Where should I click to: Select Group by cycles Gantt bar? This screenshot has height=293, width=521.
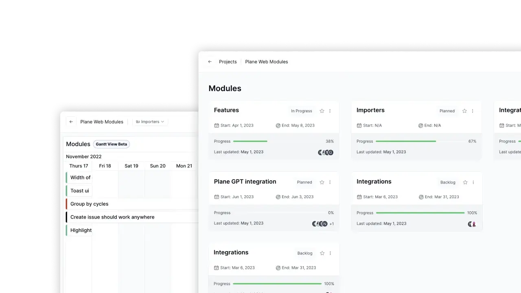click(89, 204)
